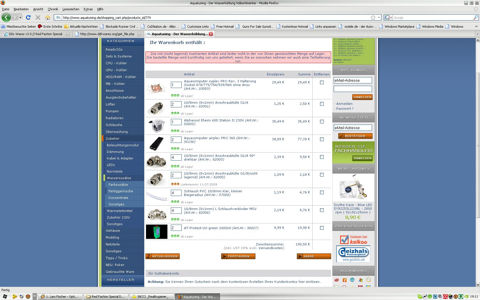Tick remove checkbox for AT-Protect-UV-green 1000ml
This screenshot has width=480, height=300.
(x=322, y=228)
